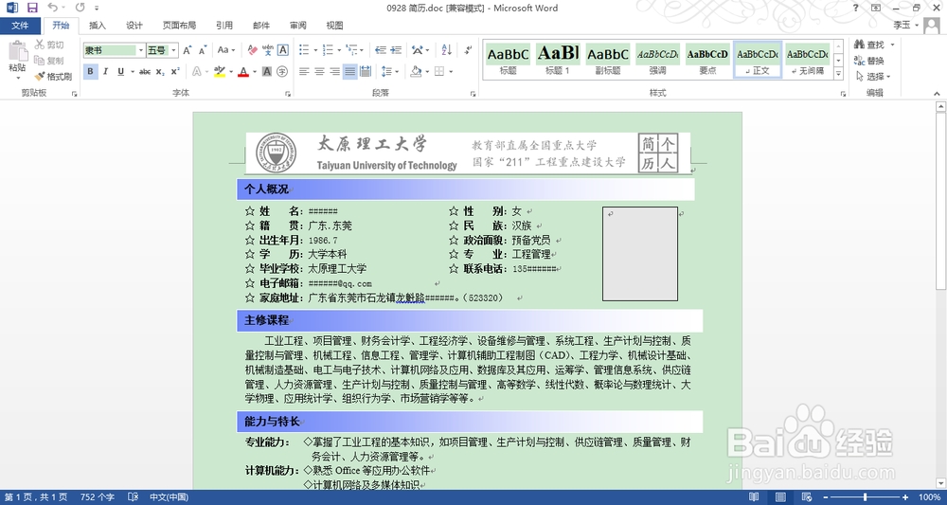Apply the 副标题 style
Viewport: 947px width, 505px height.
(x=608, y=59)
